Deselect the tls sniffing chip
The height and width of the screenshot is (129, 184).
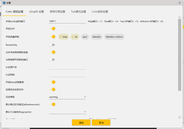click(75, 37)
